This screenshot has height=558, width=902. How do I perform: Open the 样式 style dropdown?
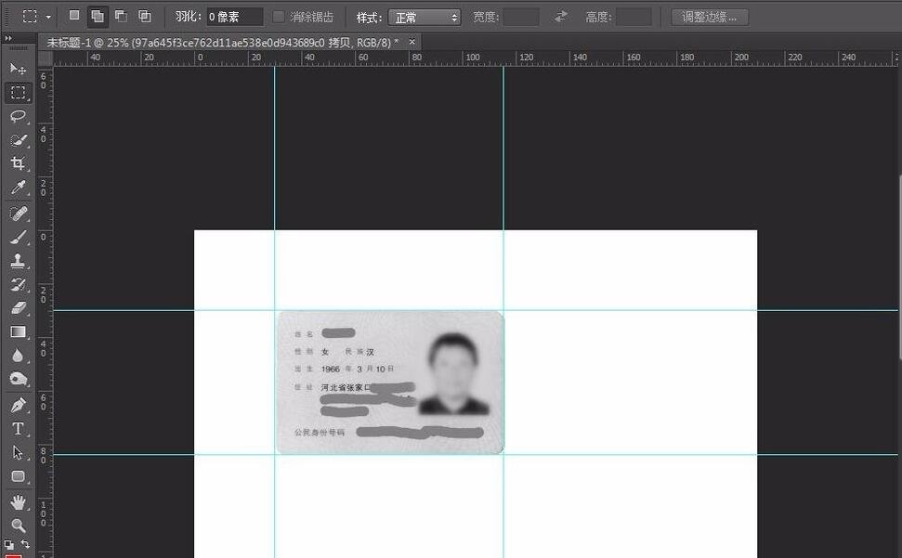425,16
